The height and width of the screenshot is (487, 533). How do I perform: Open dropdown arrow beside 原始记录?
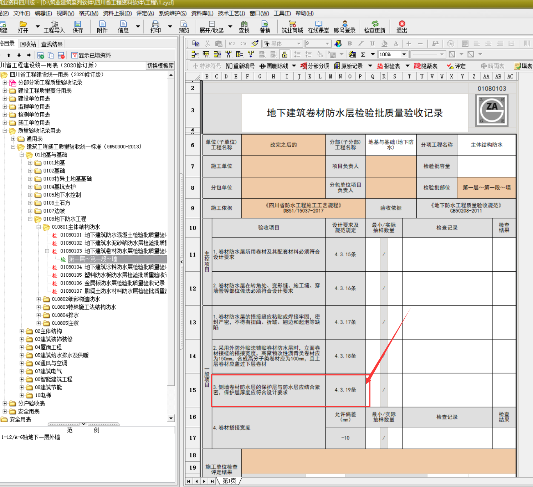coord(370,66)
